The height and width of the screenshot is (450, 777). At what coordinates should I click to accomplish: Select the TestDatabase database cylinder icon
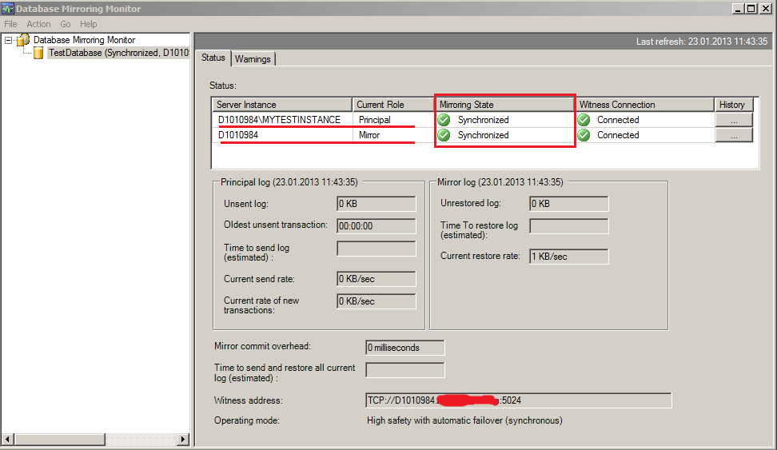[38, 53]
